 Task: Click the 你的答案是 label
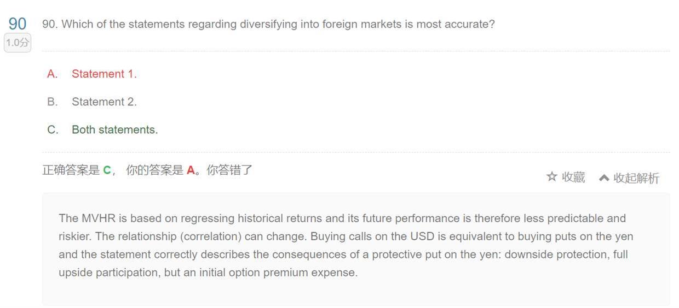point(154,170)
